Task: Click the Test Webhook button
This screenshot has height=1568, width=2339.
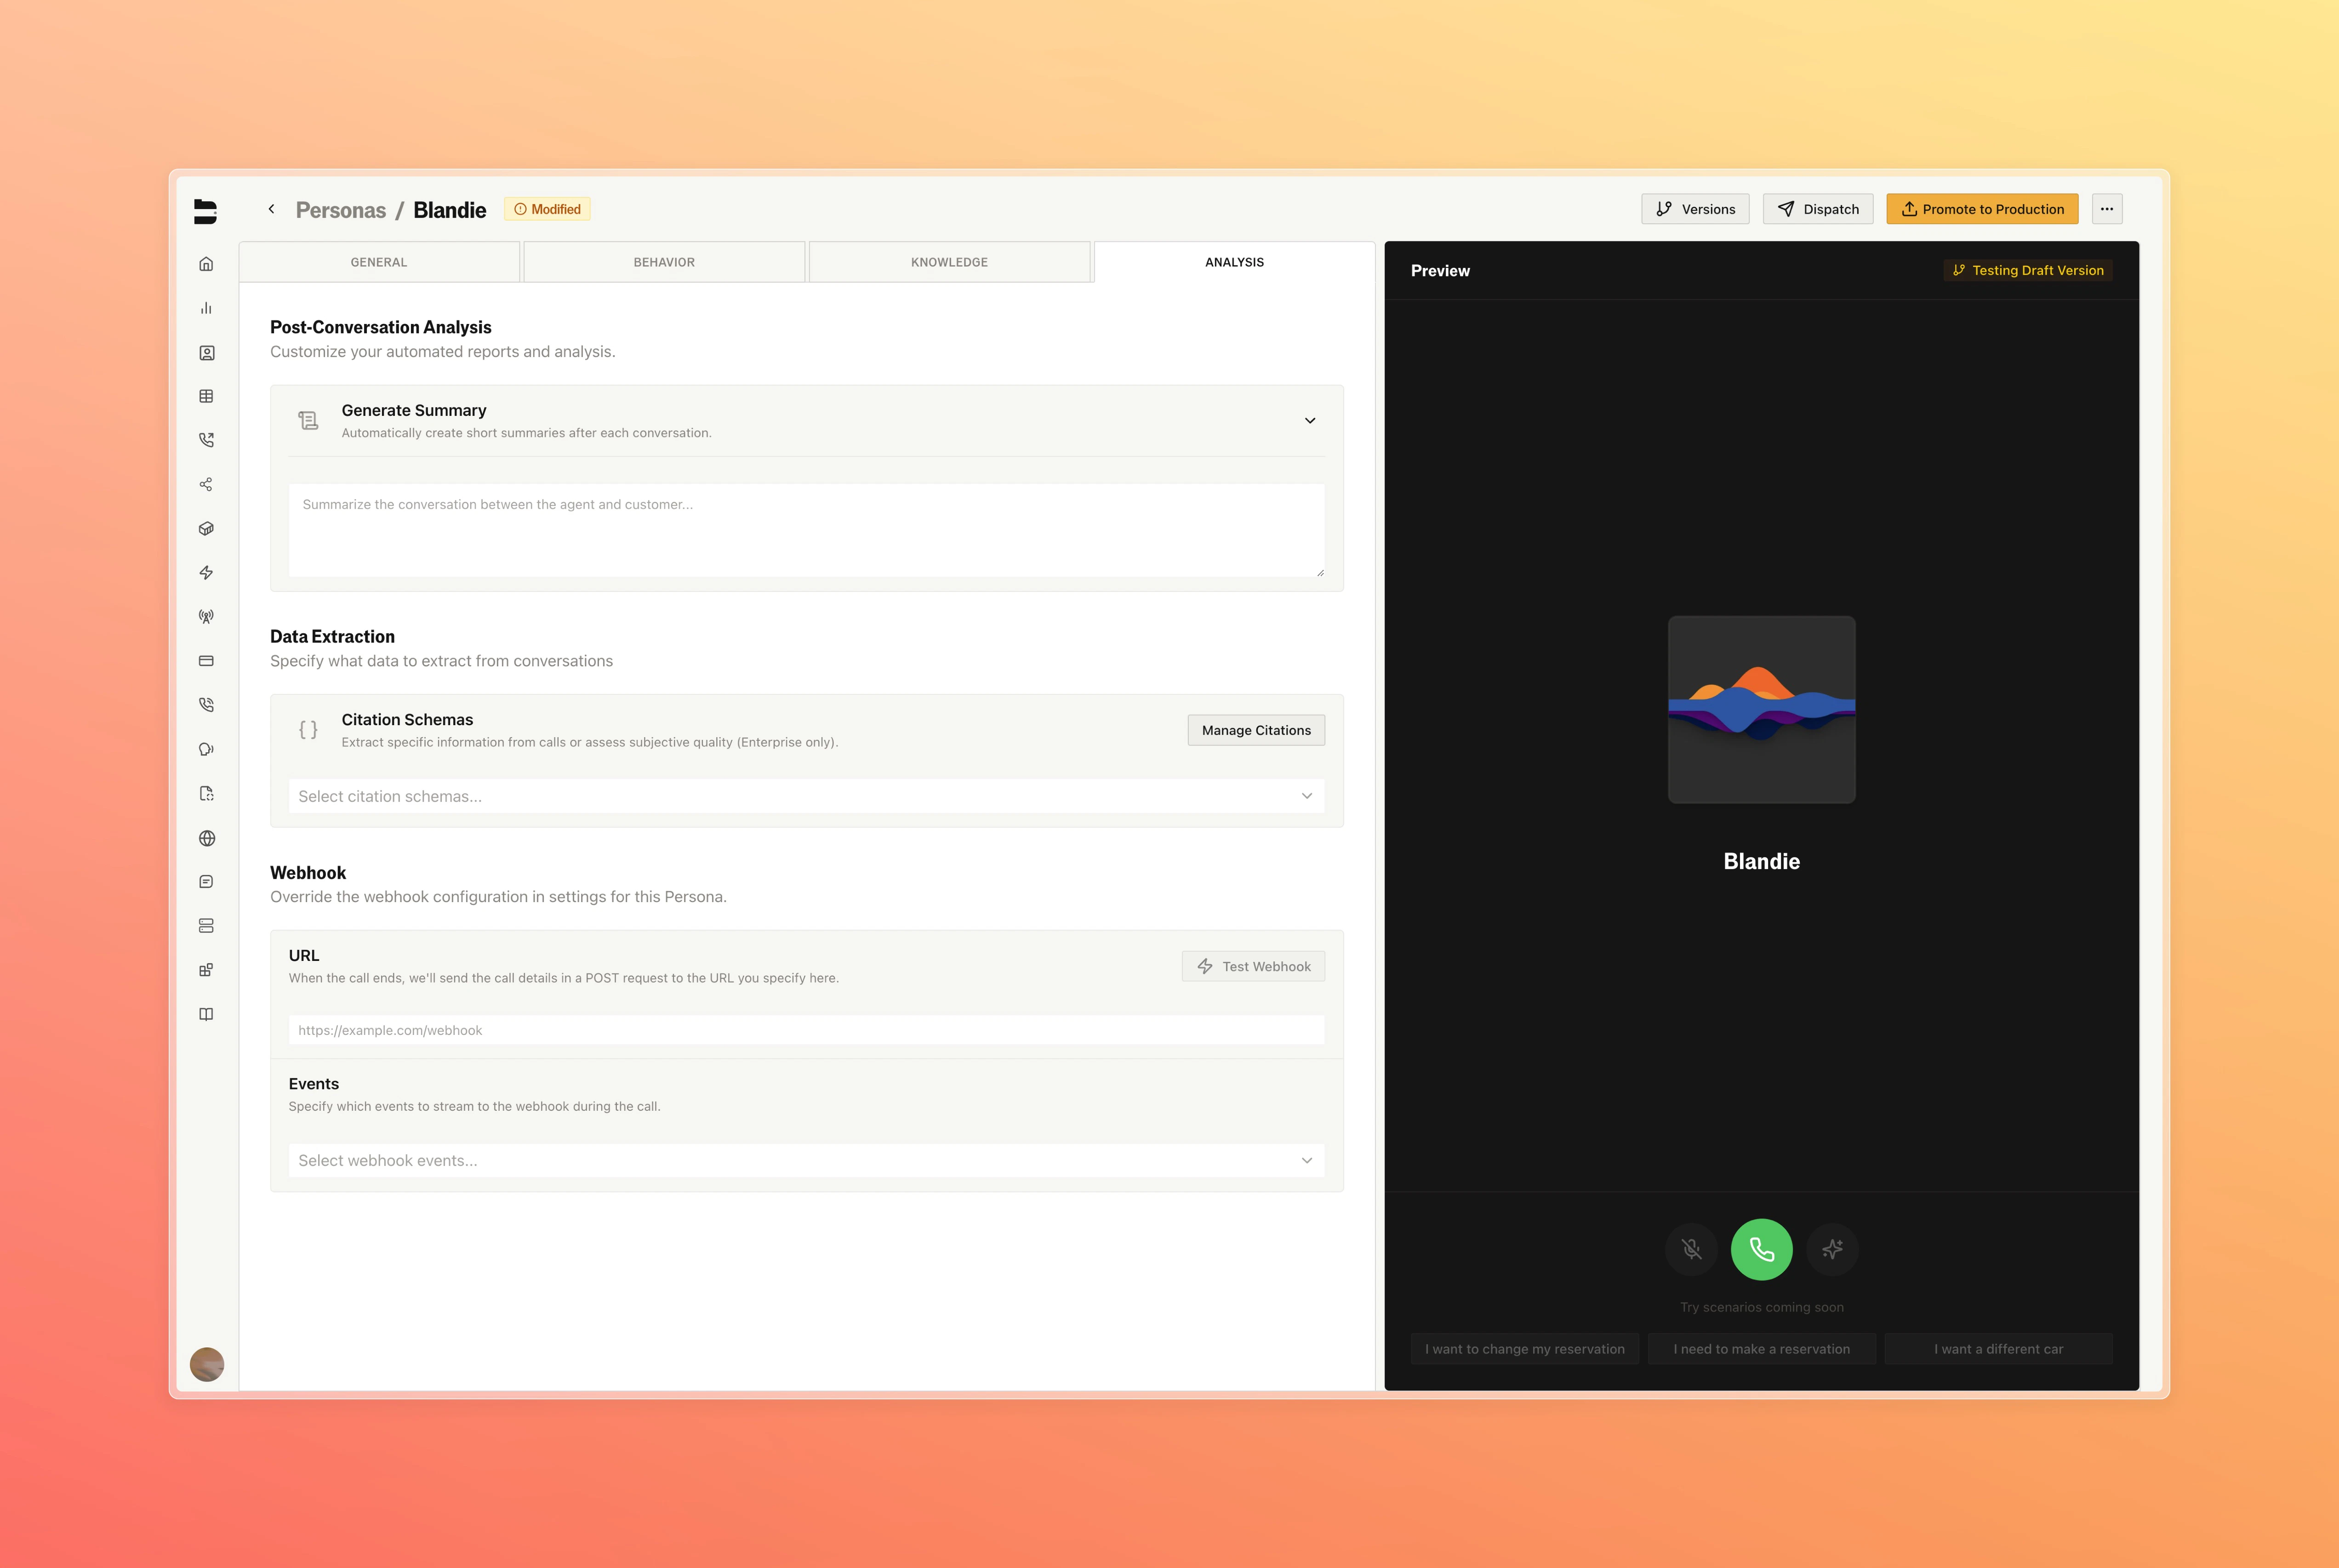Action: [x=1253, y=966]
